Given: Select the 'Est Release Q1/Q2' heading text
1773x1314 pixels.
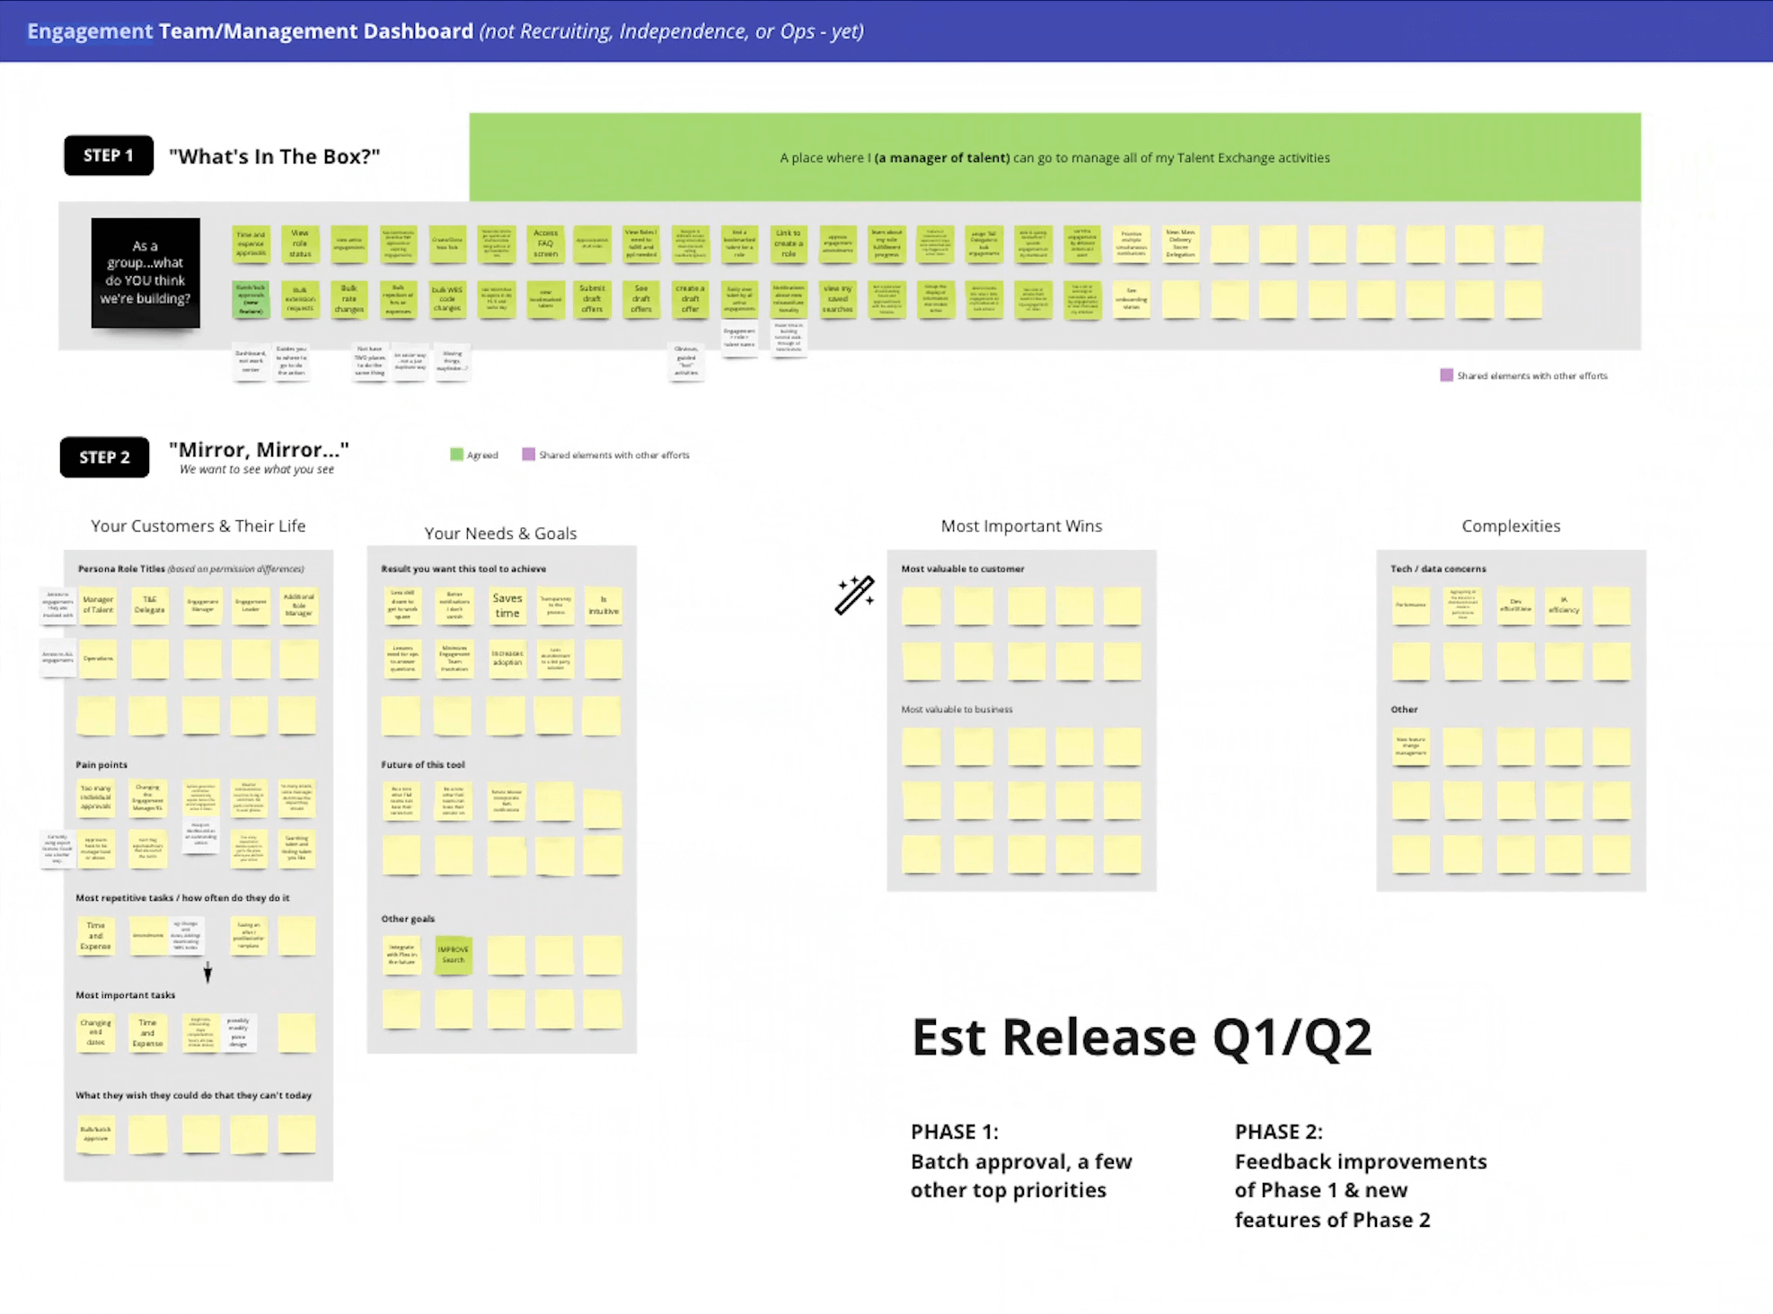Looking at the screenshot, I should (x=1141, y=1037).
